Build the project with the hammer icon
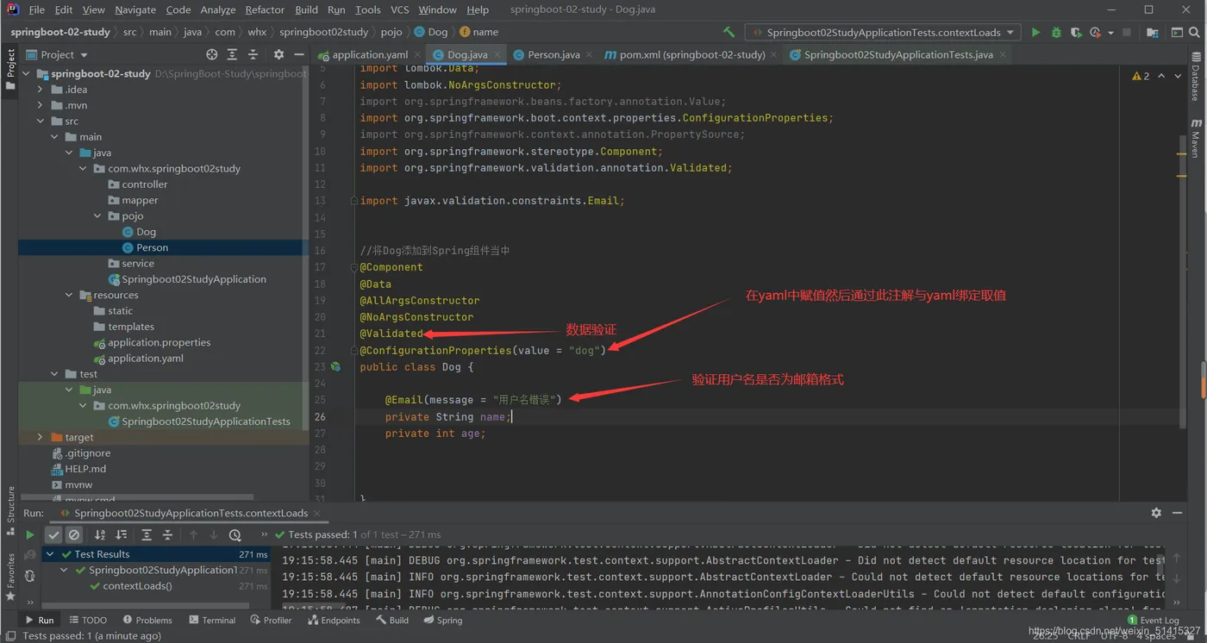This screenshot has width=1207, height=643. pyautogui.click(x=729, y=32)
